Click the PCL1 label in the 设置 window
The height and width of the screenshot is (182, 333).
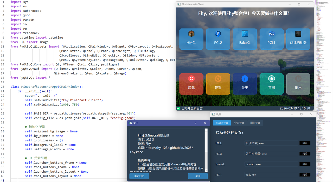tap(219, 175)
